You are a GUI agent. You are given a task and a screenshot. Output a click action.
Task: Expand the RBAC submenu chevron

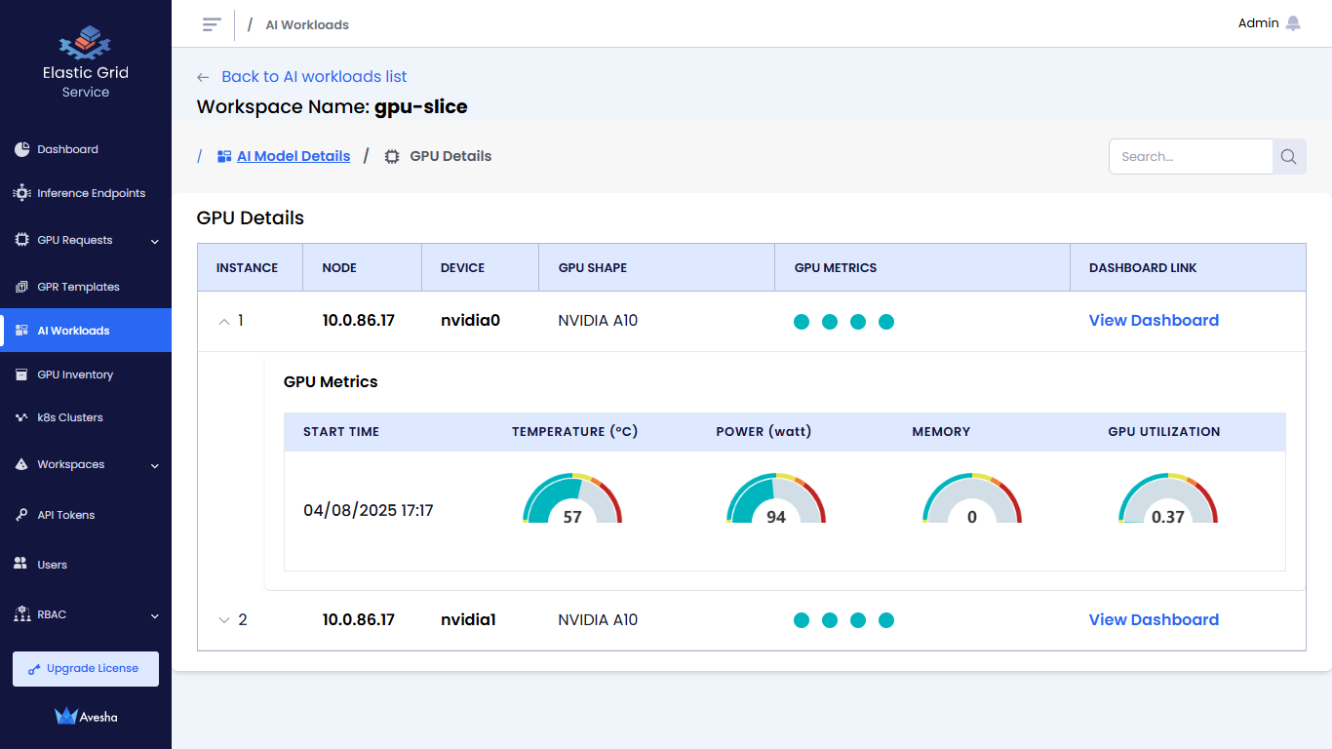154,616
